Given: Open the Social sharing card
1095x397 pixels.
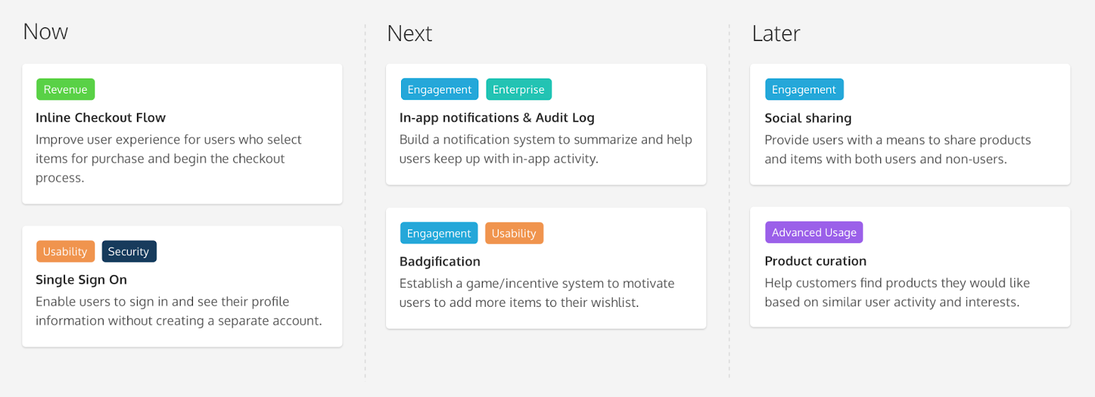Looking at the screenshot, I should pyautogui.click(x=808, y=118).
